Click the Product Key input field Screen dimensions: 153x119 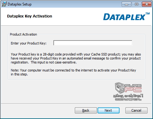point(93,43)
